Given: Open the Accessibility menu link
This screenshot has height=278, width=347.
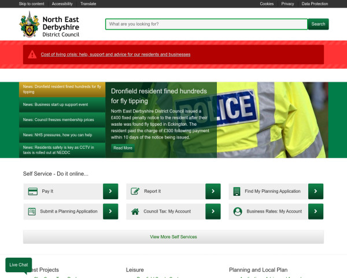Looking at the screenshot, I should pos(62,3).
